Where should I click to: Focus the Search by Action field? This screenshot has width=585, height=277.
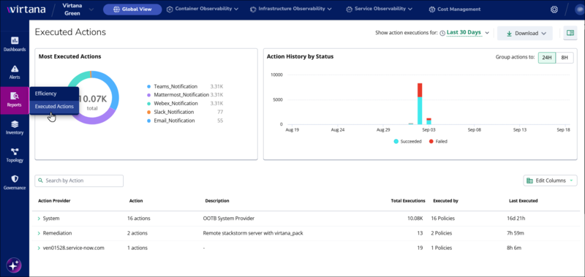click(79, 181)
